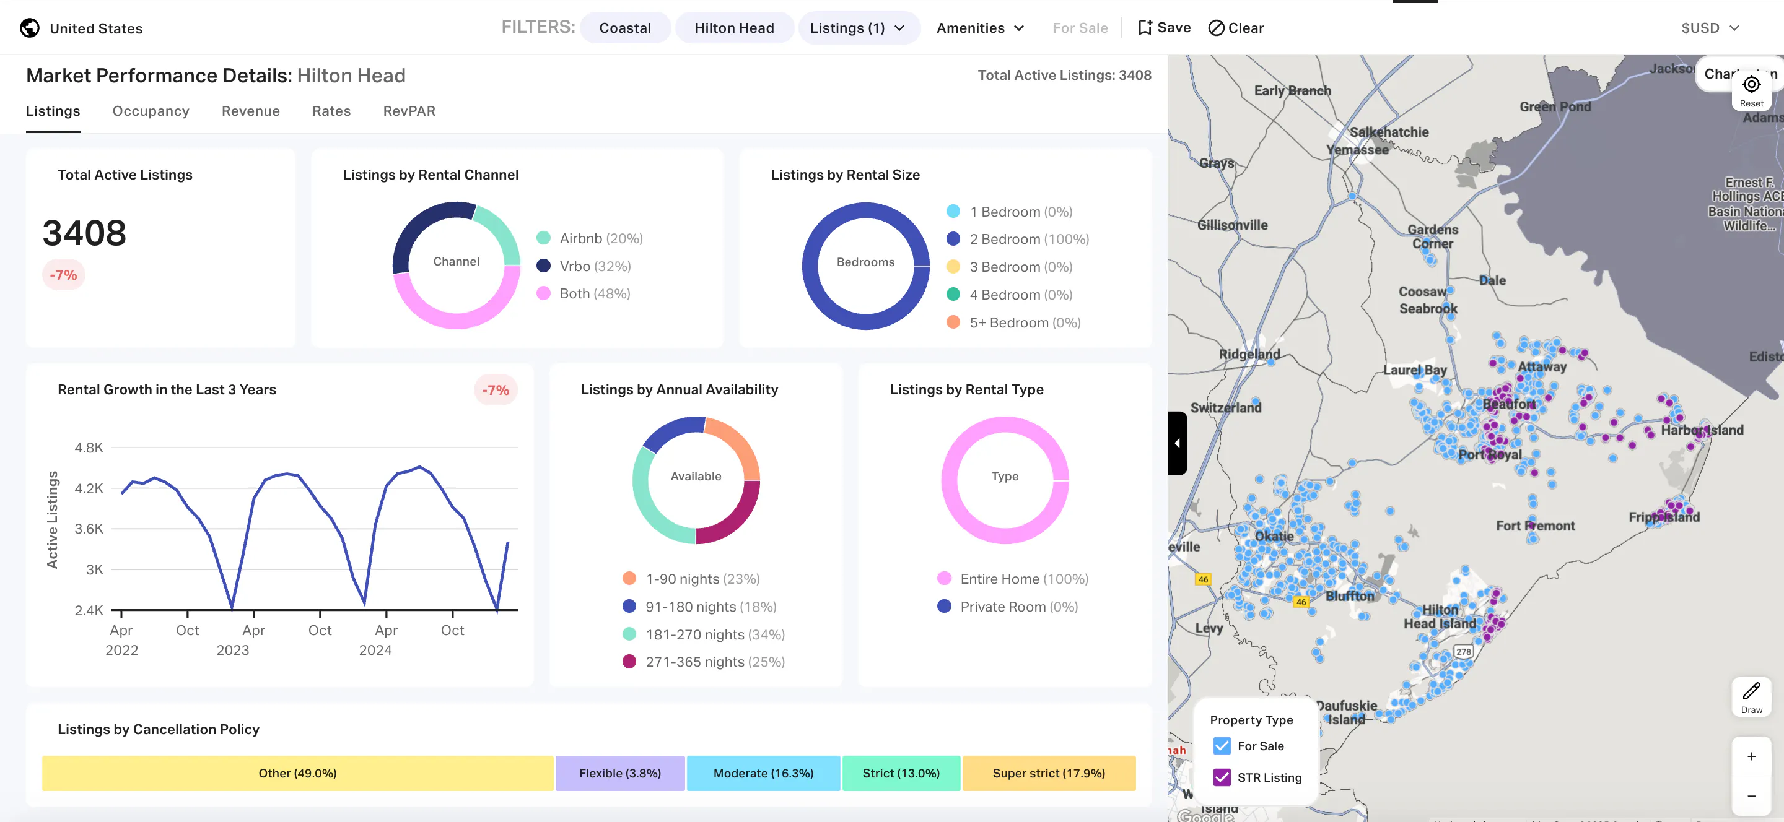Viewport: 1784px width, 822px height.
Task: Switch to the Occupancy tab
Action: pos(151,111)
